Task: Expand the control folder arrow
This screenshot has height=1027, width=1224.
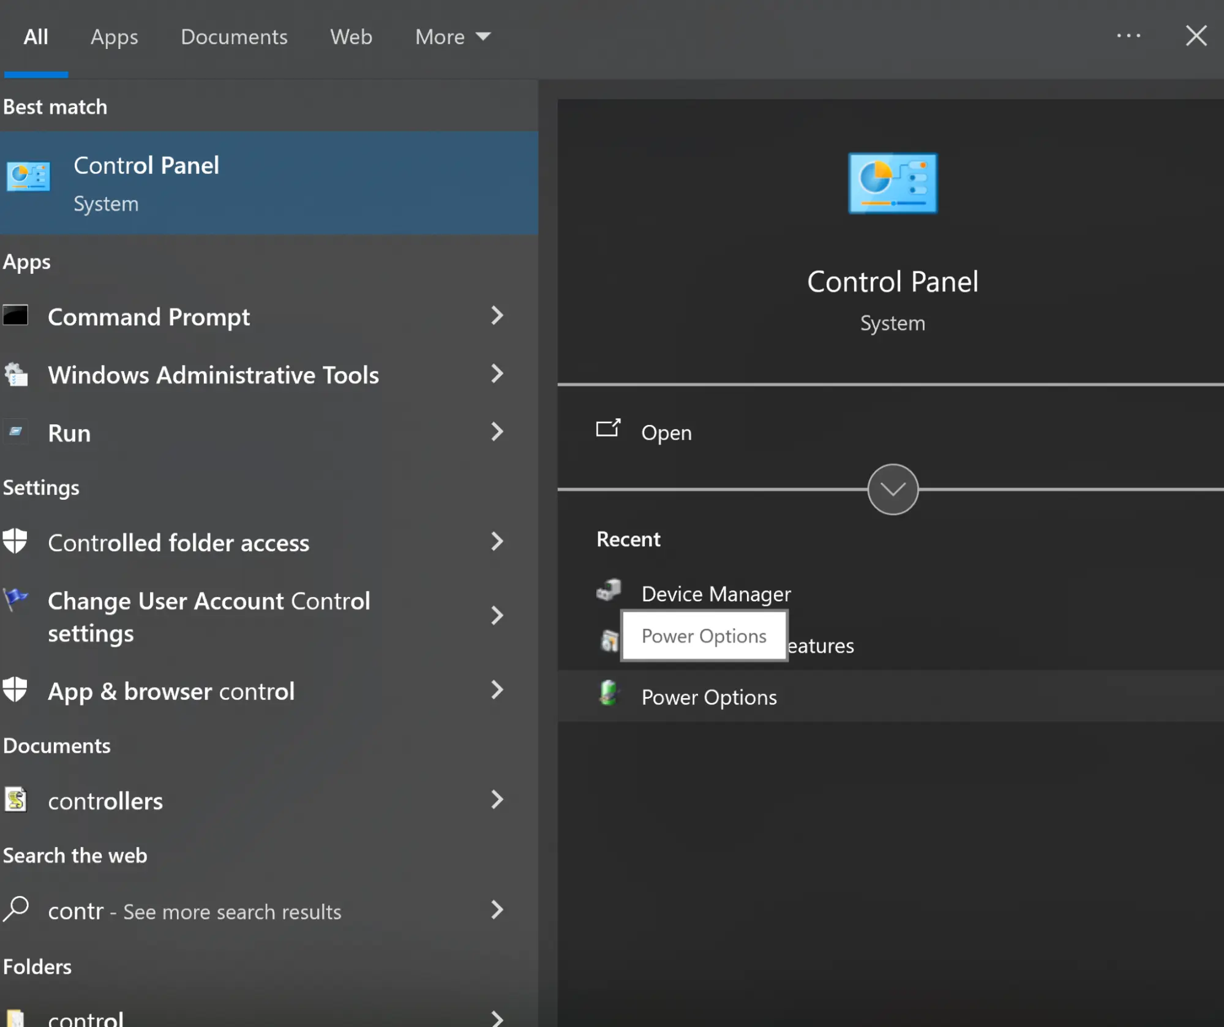Action: [497, 1018]
